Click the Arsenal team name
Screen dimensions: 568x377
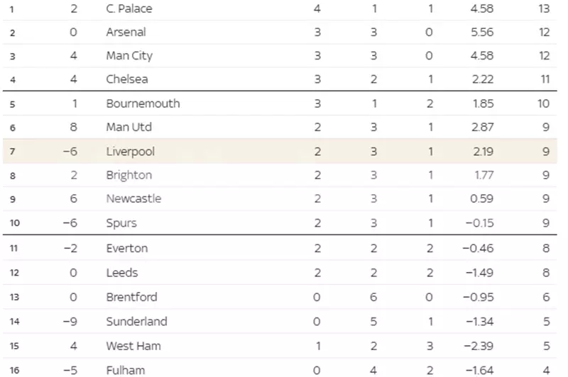(x=126, y=32)
